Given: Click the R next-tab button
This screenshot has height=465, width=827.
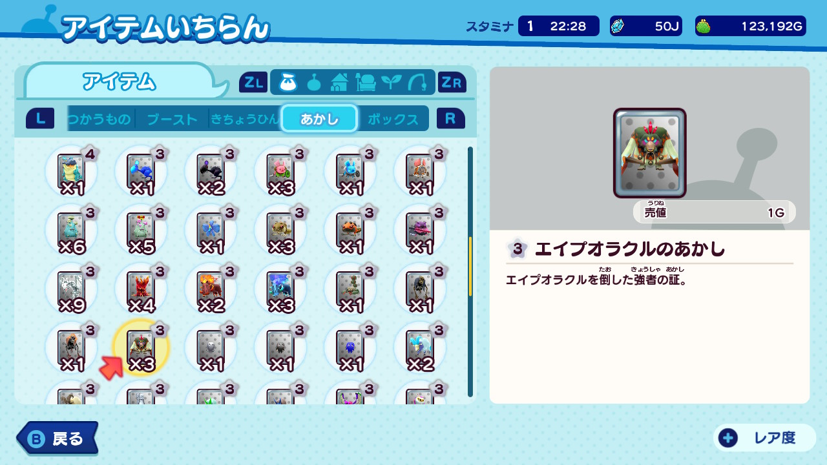Looking at the screenshot, I should (x=451, y=118).
